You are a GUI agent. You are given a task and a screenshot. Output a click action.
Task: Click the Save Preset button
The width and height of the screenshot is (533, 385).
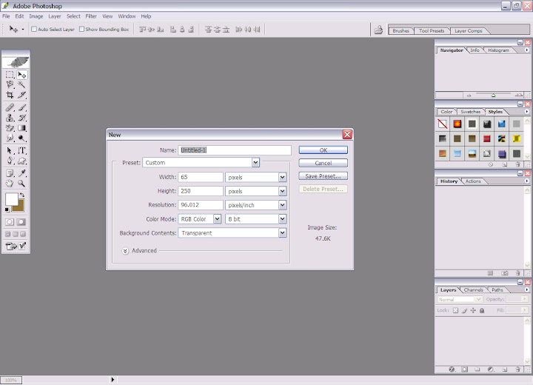323,176
